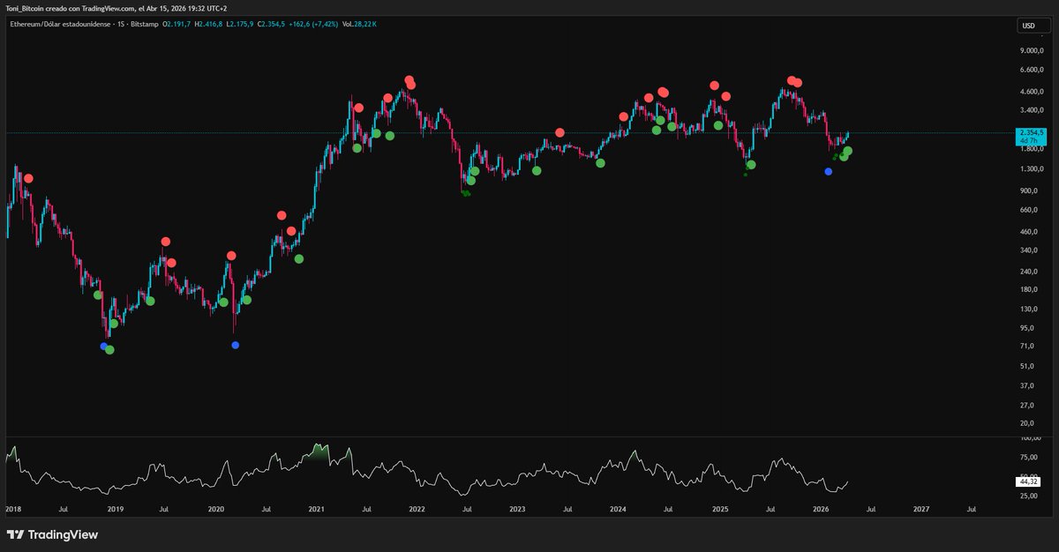Click the 240,0 price axis label
Viewport: 1059px width, 552px height.
pos(1029,271)
